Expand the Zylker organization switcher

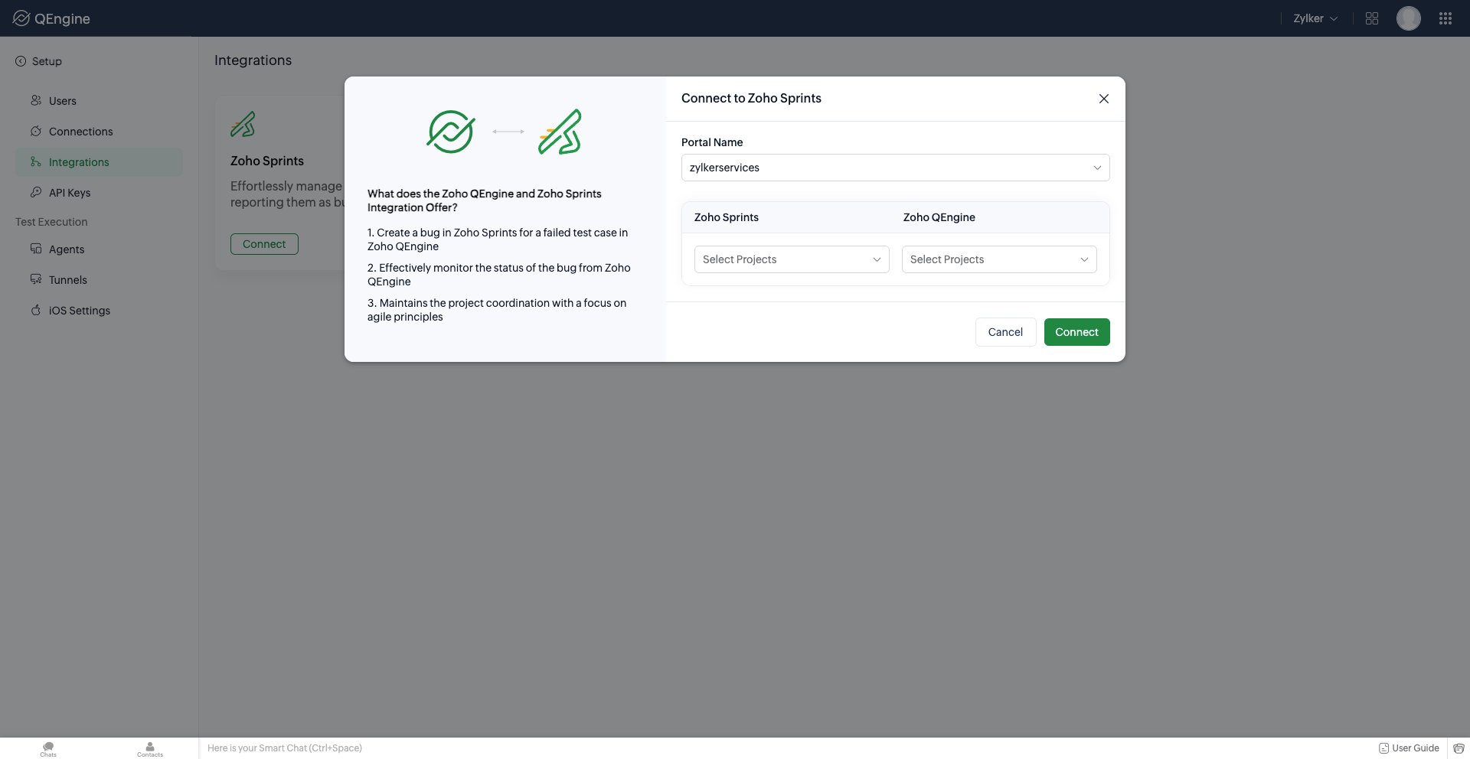click(1315, 18)
